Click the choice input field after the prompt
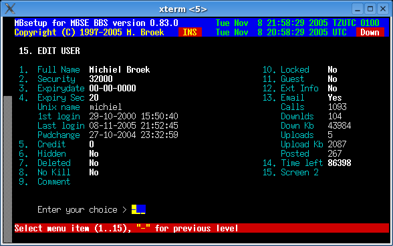 [138, 209]
